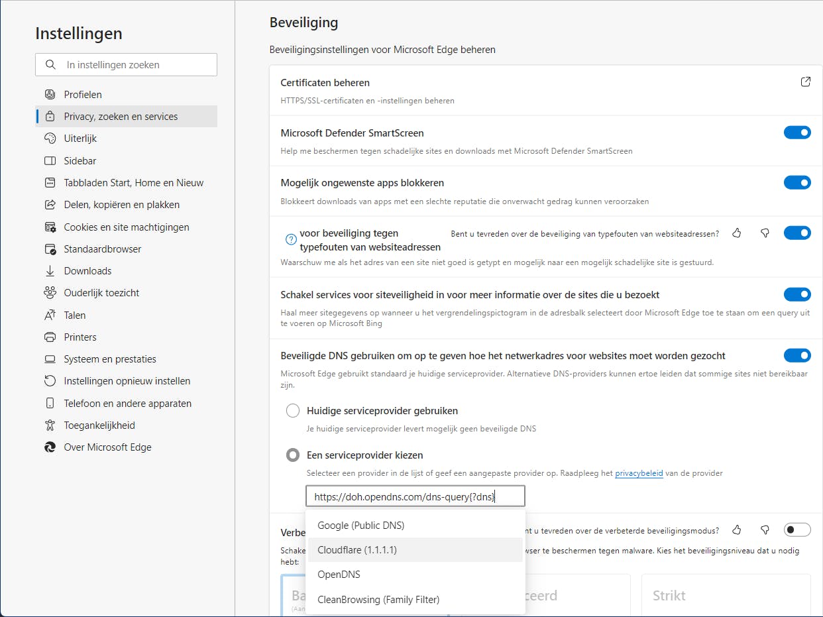Disable Microsoft Defender SmartScreen toggle
Viewport: 823px width, 617px height.
click(797, 133)
